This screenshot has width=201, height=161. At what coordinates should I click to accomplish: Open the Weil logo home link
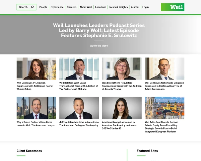(173, 7)
